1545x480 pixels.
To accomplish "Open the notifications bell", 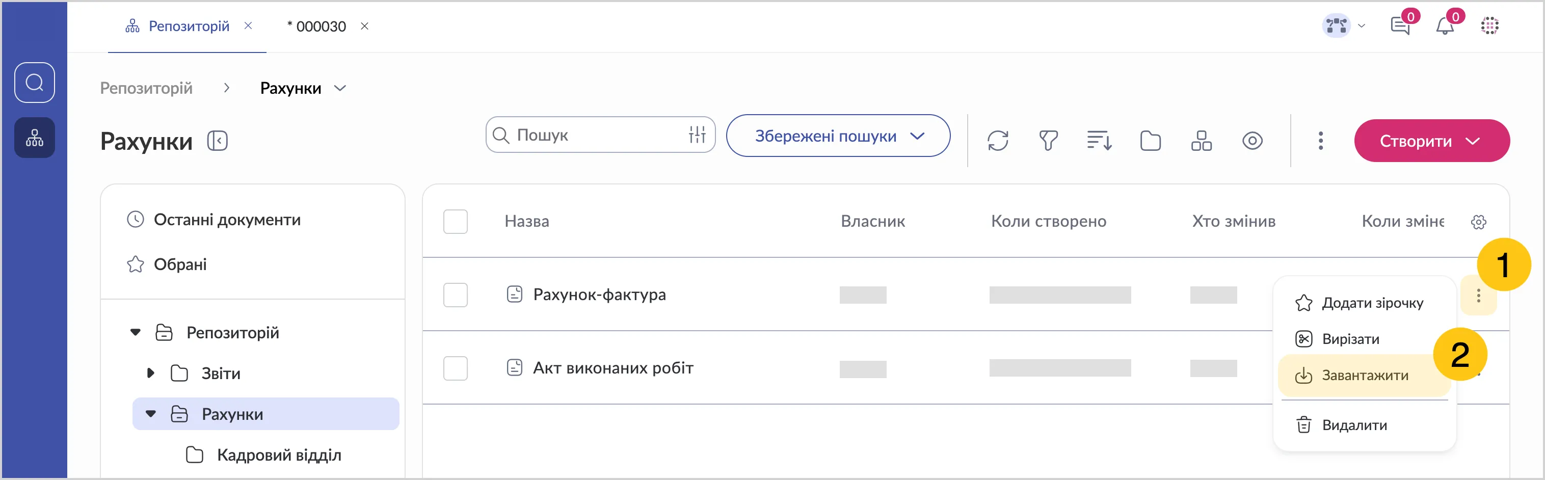I will point(1445,26).
